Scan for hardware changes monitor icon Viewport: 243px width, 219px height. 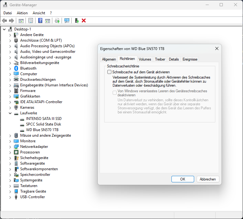67,21
